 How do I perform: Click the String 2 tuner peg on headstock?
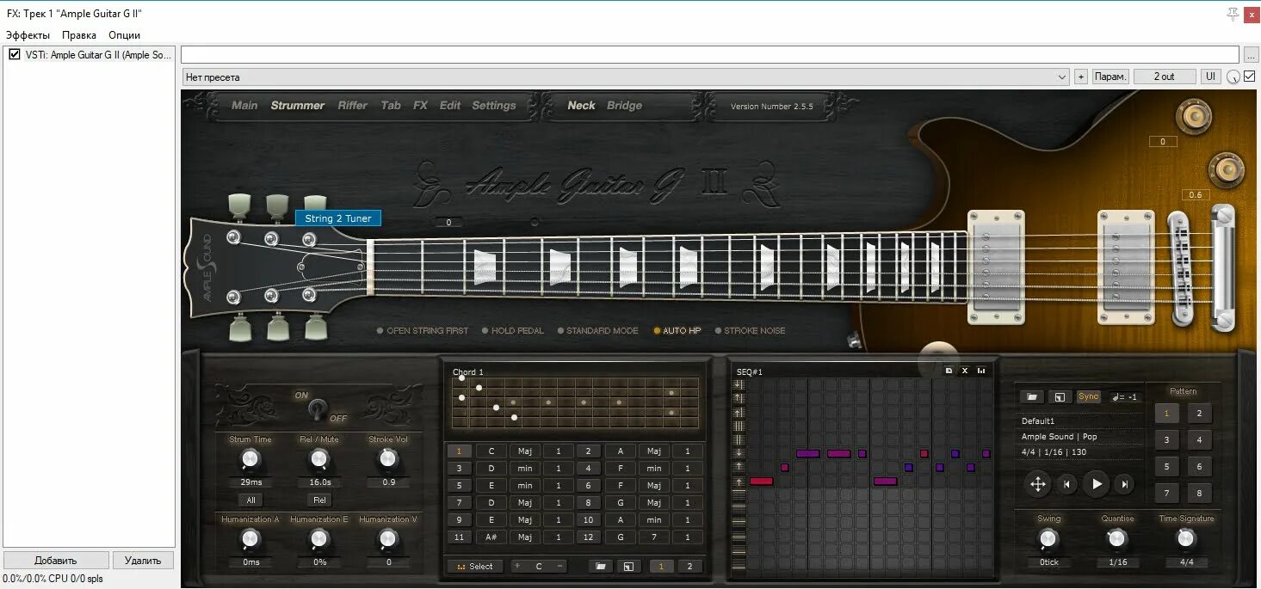click(276, 206)
